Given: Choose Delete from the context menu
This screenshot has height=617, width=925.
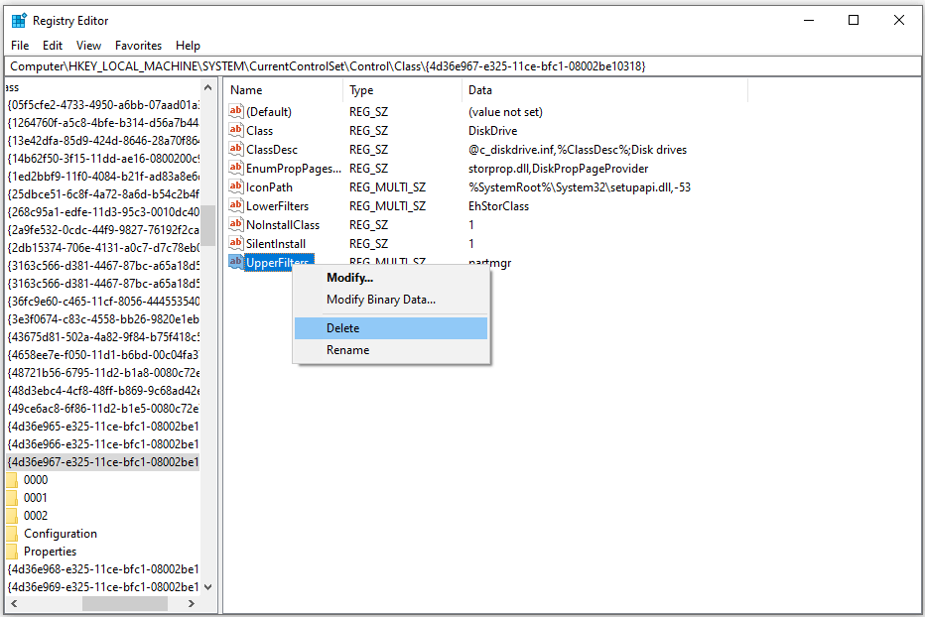Looking at the screenshot, I should [x=342, y=327].
